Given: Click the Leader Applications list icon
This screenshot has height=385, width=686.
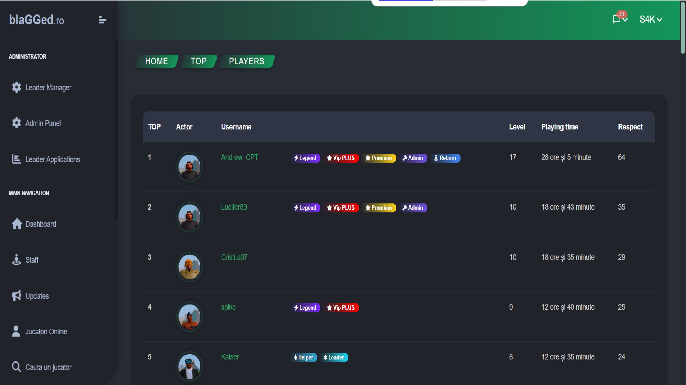Looking at the screenshot, I should [x=16, y=159].
